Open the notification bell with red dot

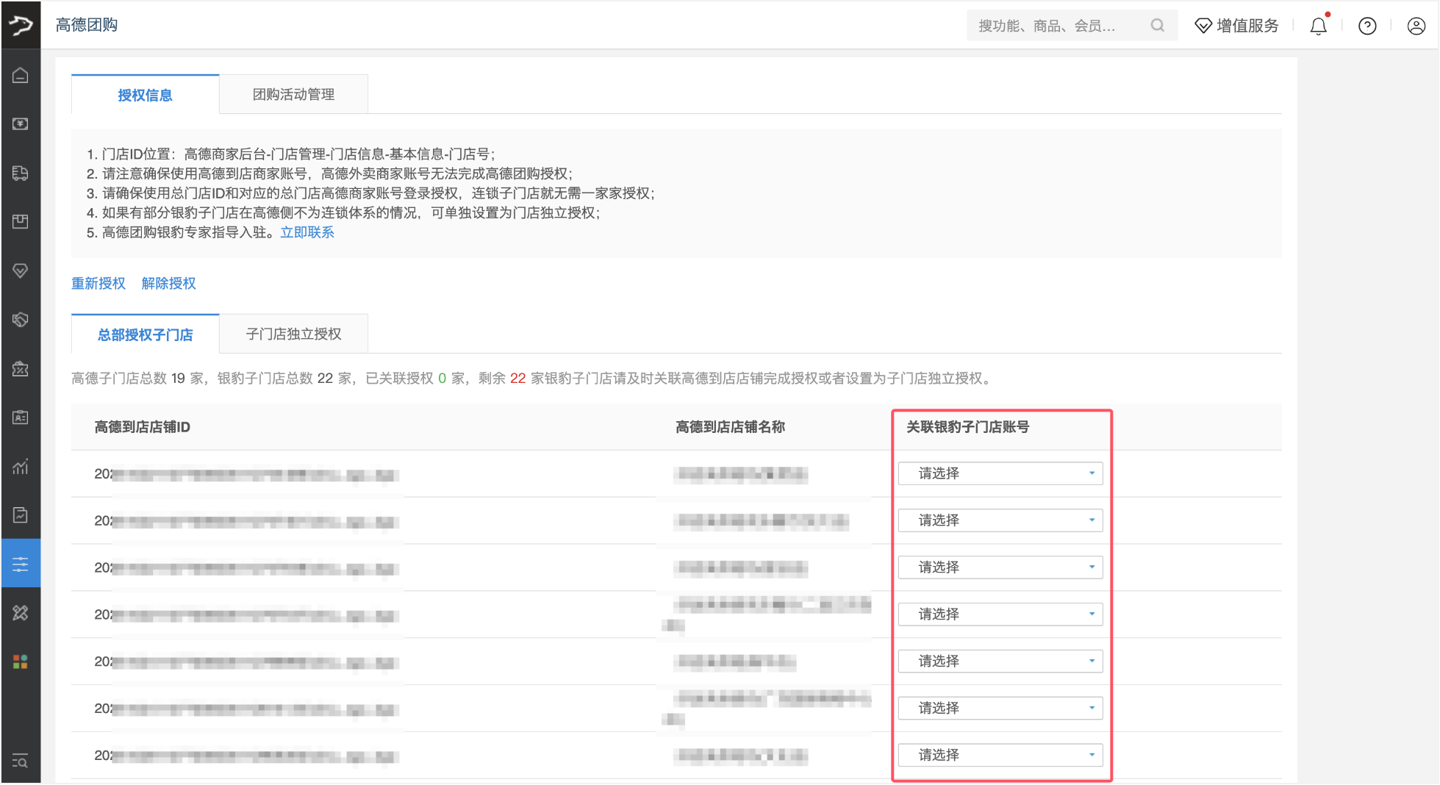click(1318, 25)
